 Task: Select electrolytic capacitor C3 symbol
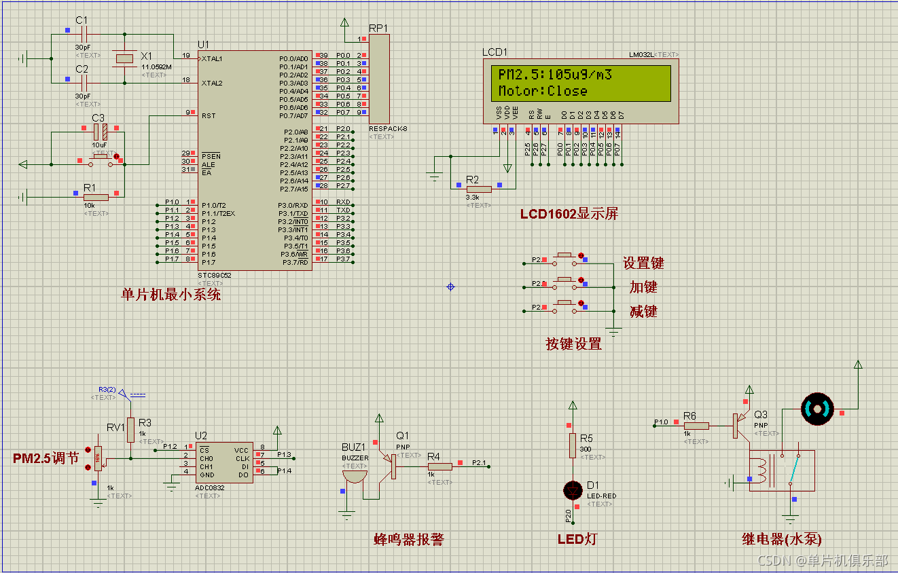100,132
